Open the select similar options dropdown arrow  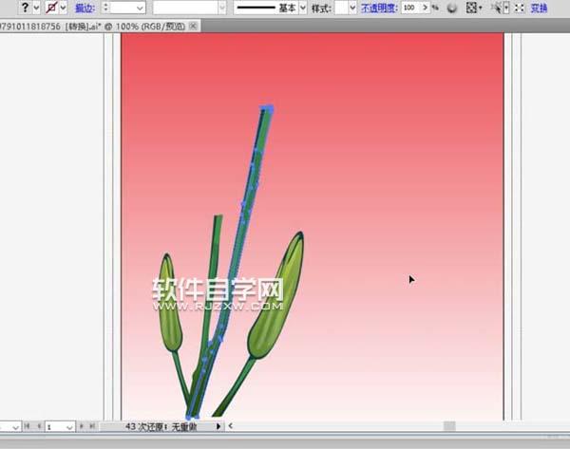point(506,8)
